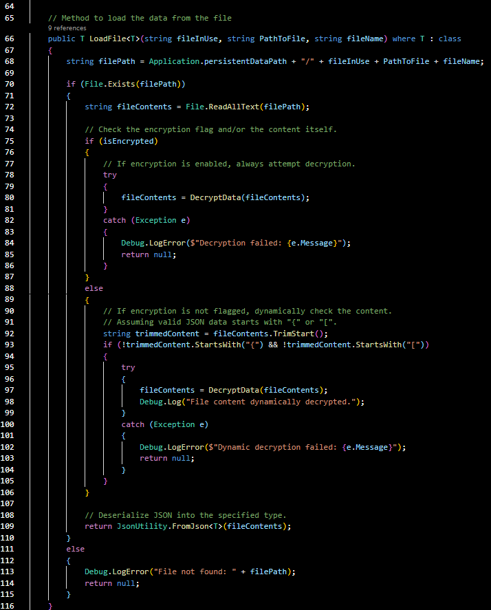Click ReadAllText on line 72
The width and height of the screenshot is (491, 610).
tap(234, 107)
